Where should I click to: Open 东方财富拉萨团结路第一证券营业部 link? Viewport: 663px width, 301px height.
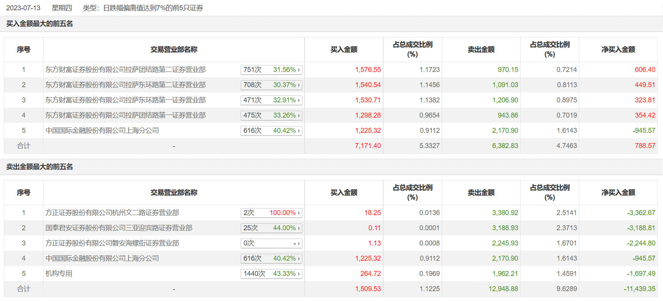[125, 115]
